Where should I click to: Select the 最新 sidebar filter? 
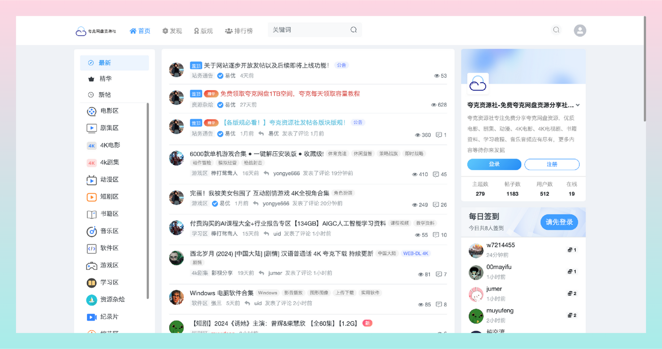point(114,63)
